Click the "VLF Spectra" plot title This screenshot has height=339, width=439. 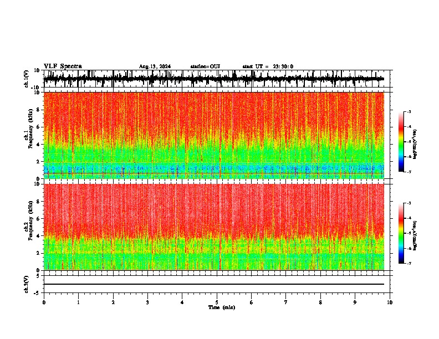(63, 66)
